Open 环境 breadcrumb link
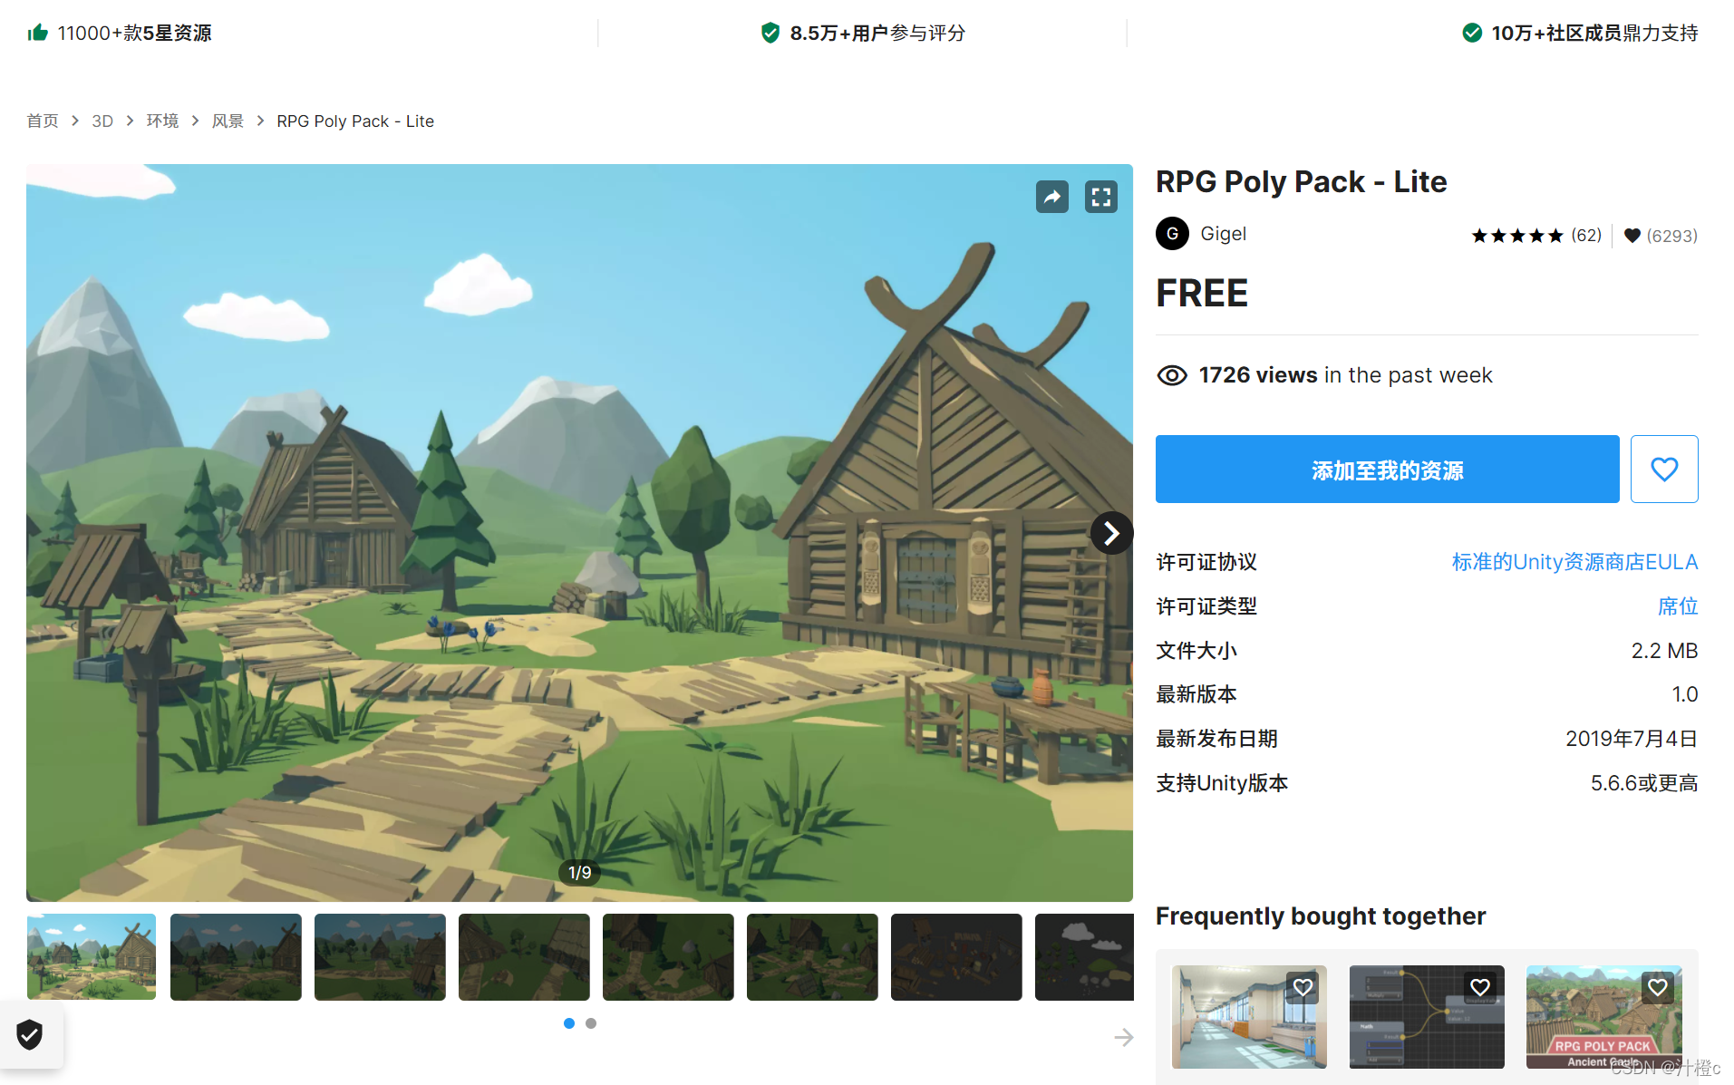Viewport: 1734px width, 1085px height. [x=162, y=121]
